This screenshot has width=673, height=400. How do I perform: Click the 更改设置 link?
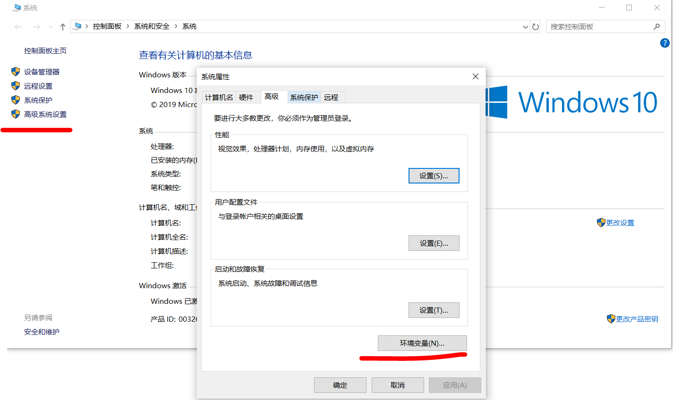620,223
